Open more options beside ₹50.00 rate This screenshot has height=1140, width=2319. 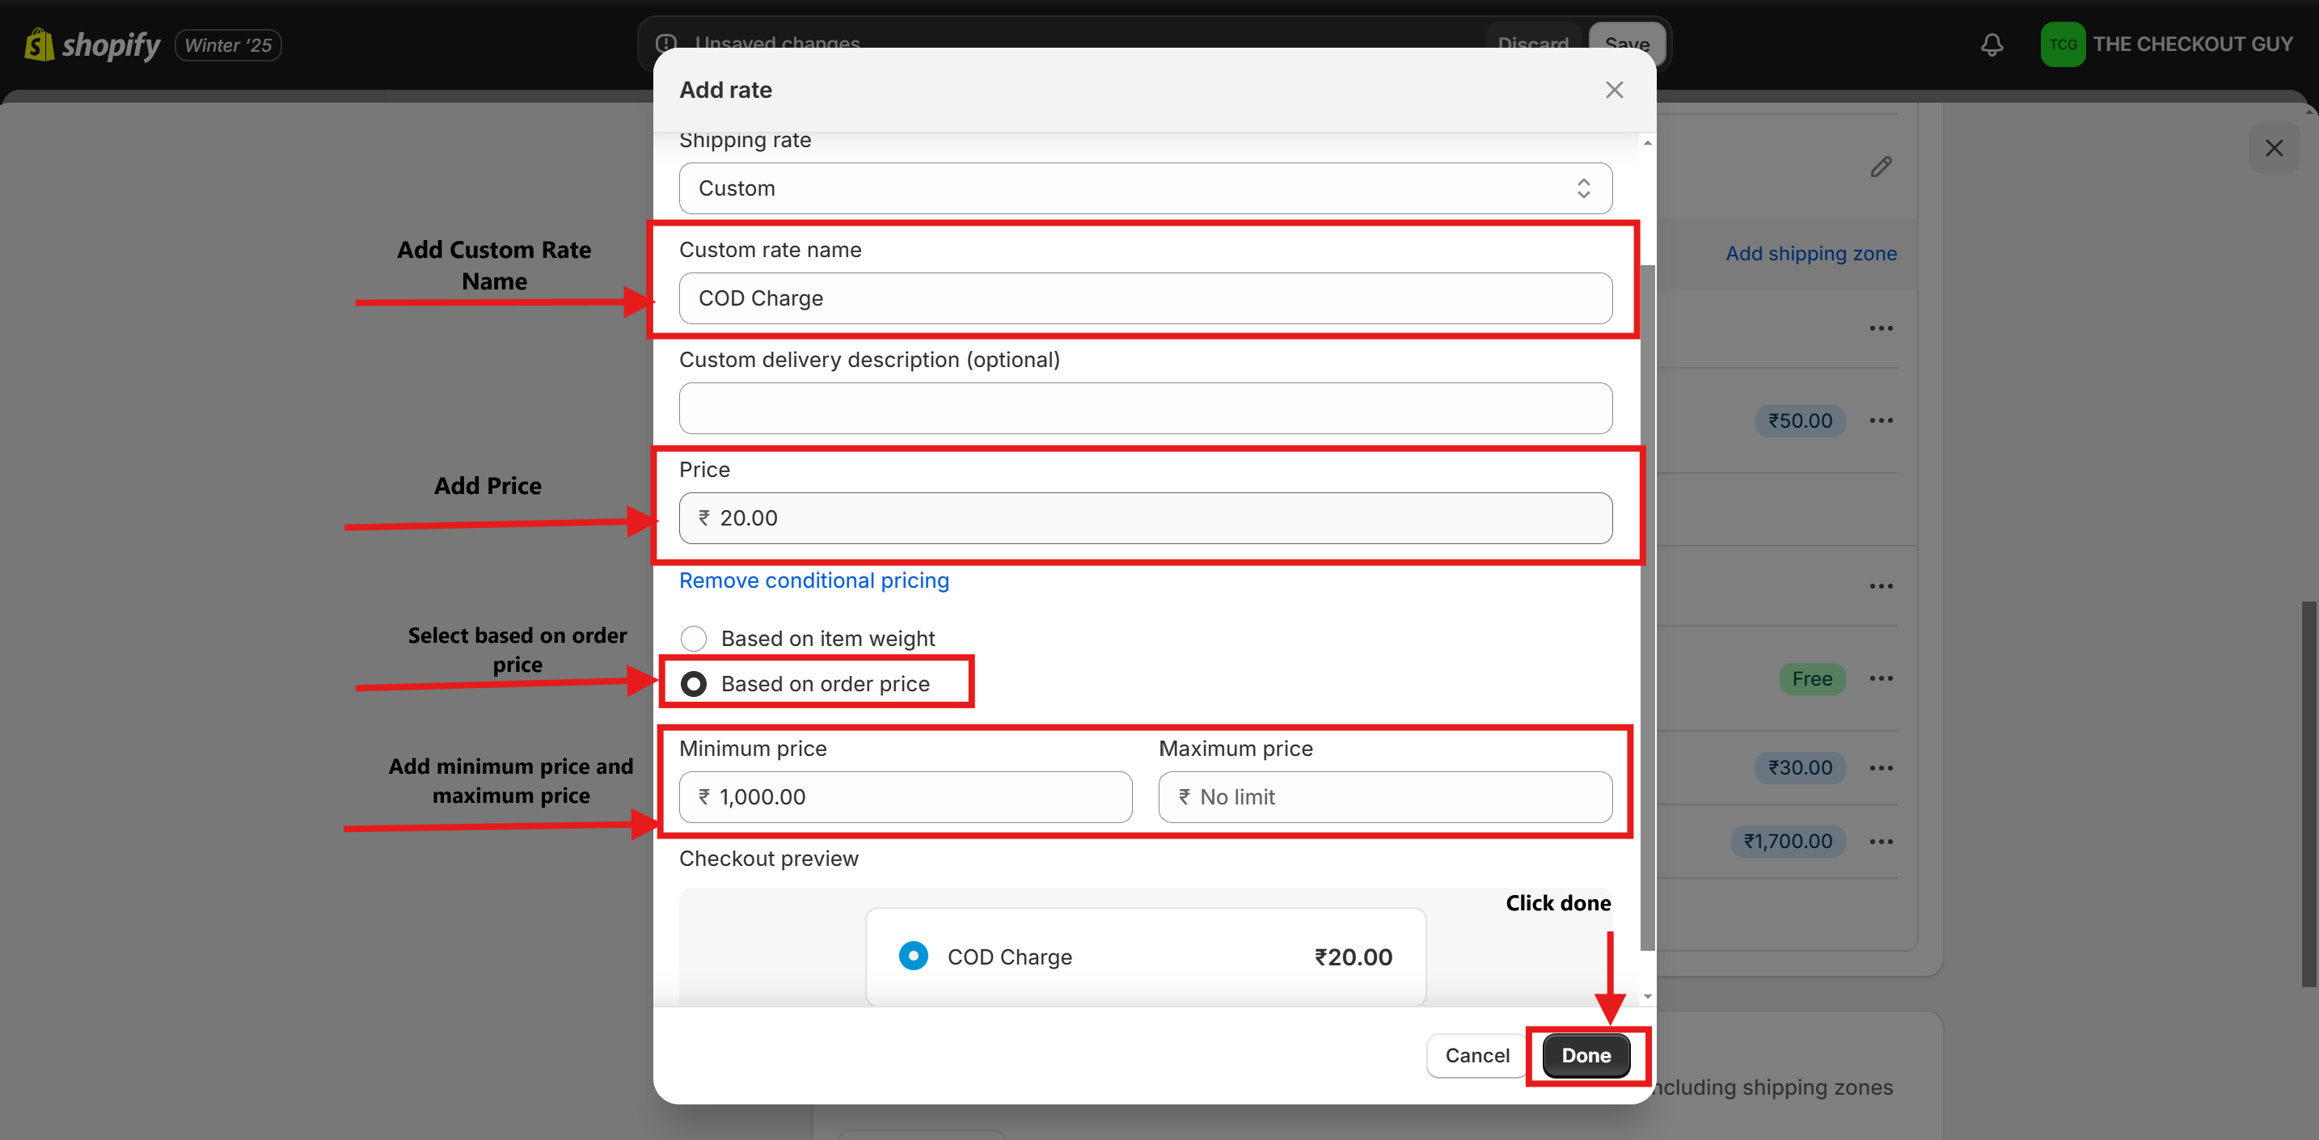click(1881, 420)
